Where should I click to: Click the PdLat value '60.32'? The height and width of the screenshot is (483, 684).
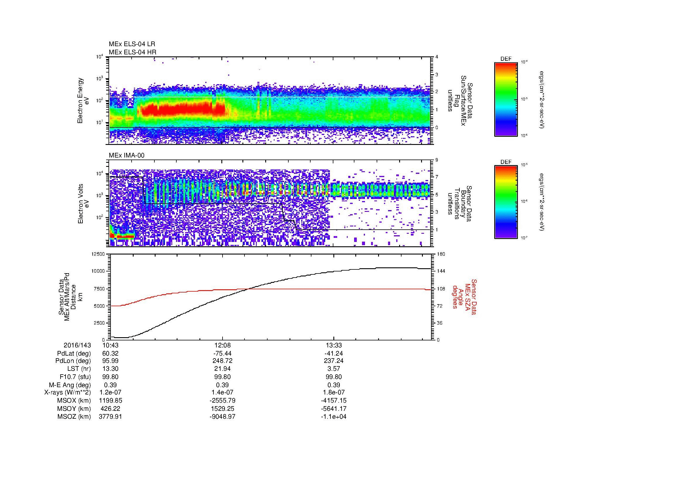point(111,353)
